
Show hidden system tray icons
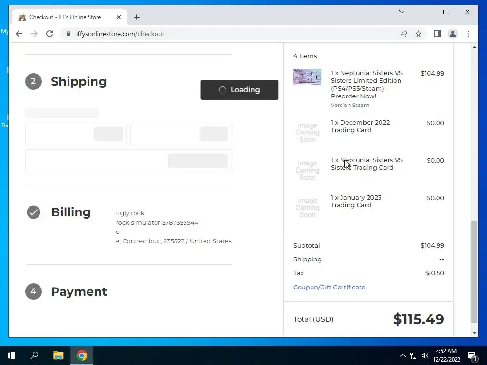pyautogui.click(x=402, y=355)
